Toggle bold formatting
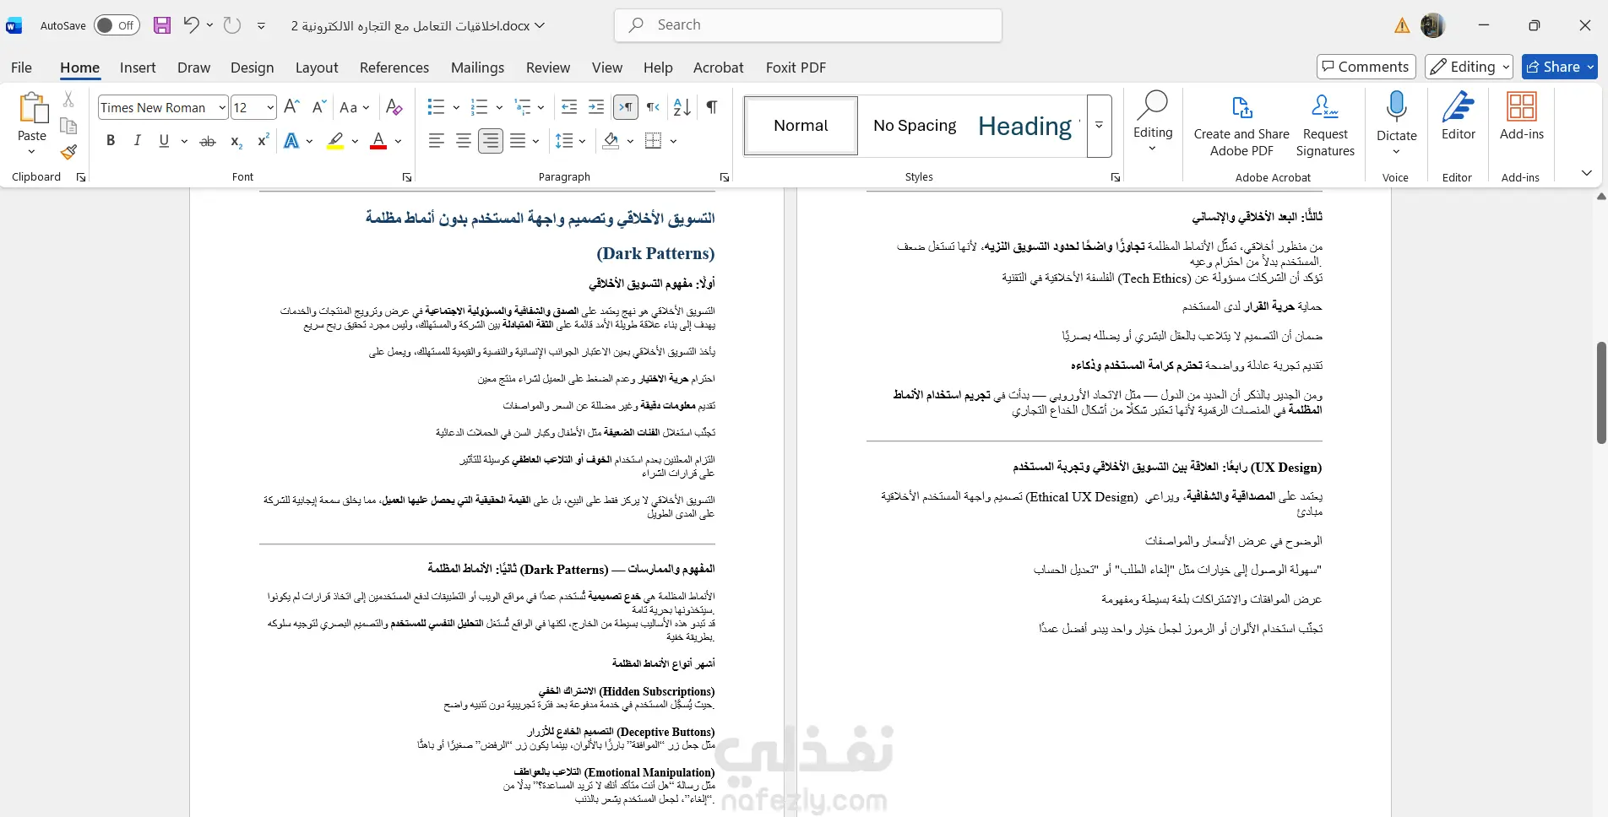 coord(111,141)
